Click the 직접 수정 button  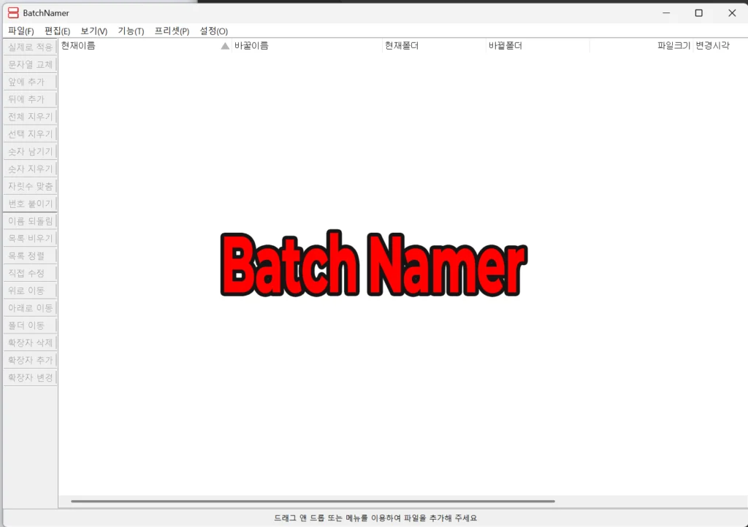pos(30,273)
